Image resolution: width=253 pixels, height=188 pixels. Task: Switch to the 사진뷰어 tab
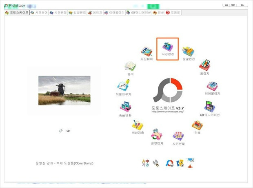[x=39, y=13]
